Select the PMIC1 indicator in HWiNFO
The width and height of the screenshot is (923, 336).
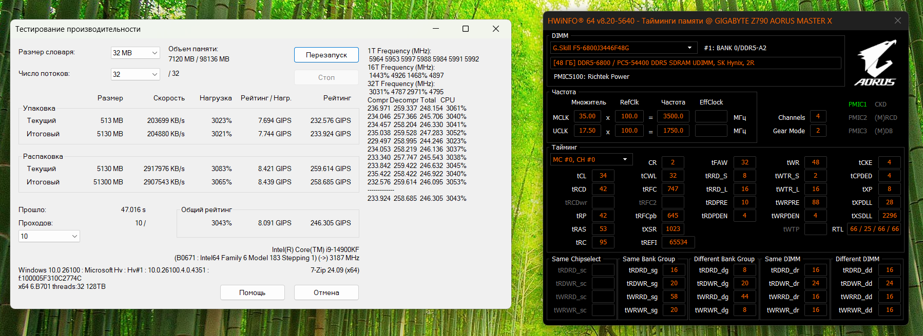coord(857,104)
